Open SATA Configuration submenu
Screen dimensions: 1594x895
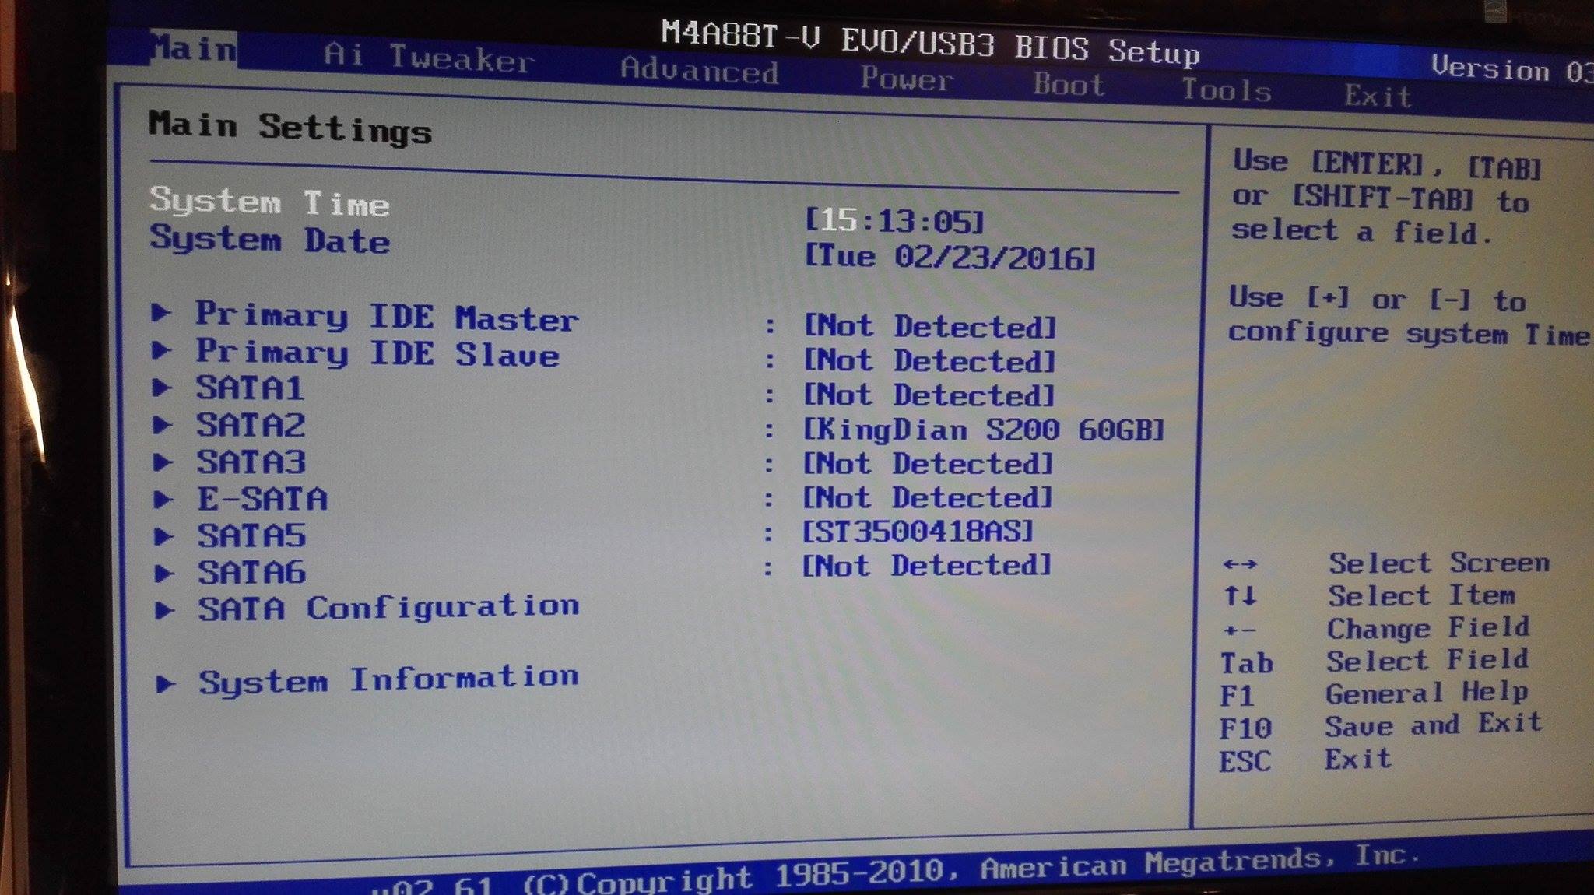pos(388,608)
